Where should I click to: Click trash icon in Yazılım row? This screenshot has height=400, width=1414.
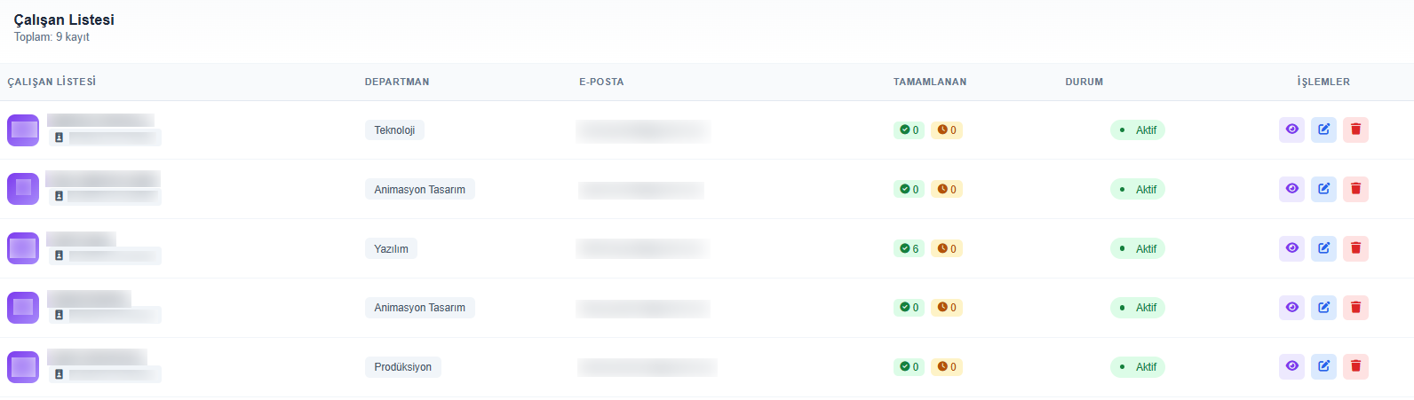pyautogui.click(x=1355, y=248)
